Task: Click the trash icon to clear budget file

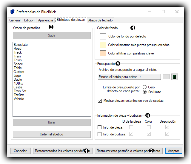Action: pos(174,77)
